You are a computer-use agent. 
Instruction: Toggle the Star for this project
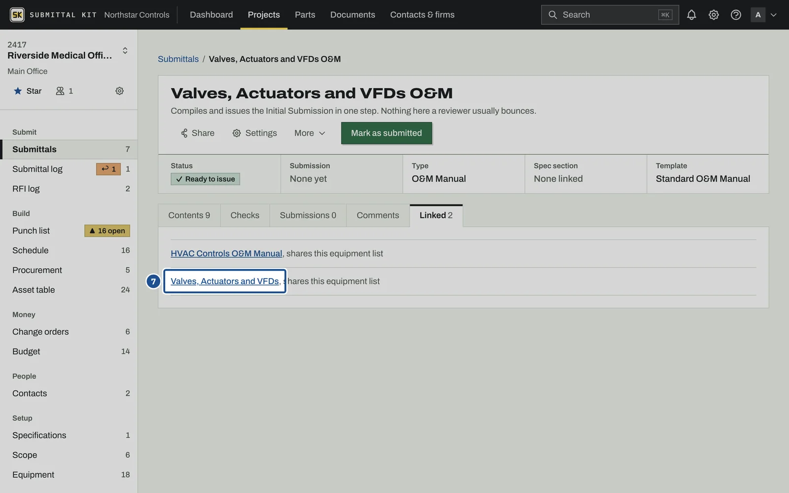pyautogui.click(x=28, y=91)
